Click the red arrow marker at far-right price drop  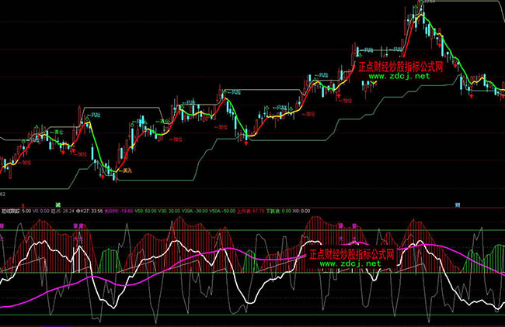pyautogui.click(x=470, y=95)
